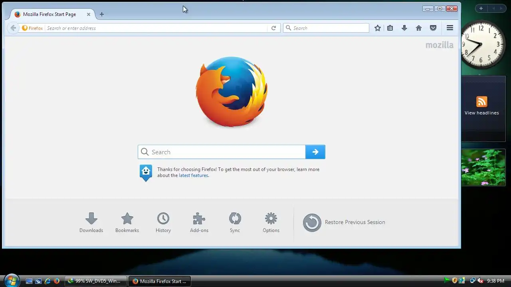Image resolution: width=511 pixels, height=287 pixels.
Task: Click the snippet mascot icon
Action: click(146, 173)
